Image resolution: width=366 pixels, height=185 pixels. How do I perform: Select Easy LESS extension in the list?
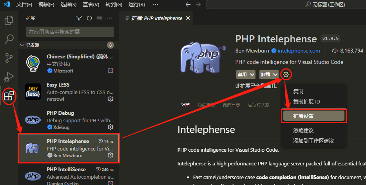[69, 92]
